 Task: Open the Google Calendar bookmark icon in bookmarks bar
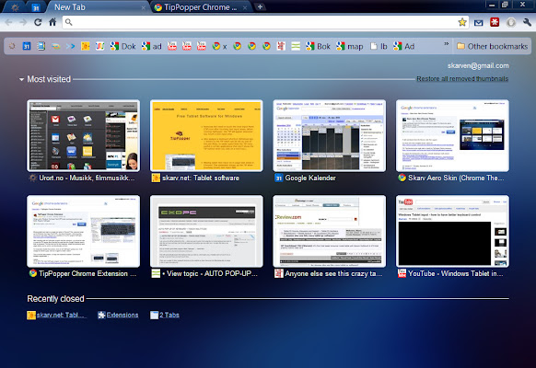coord(27,46)
